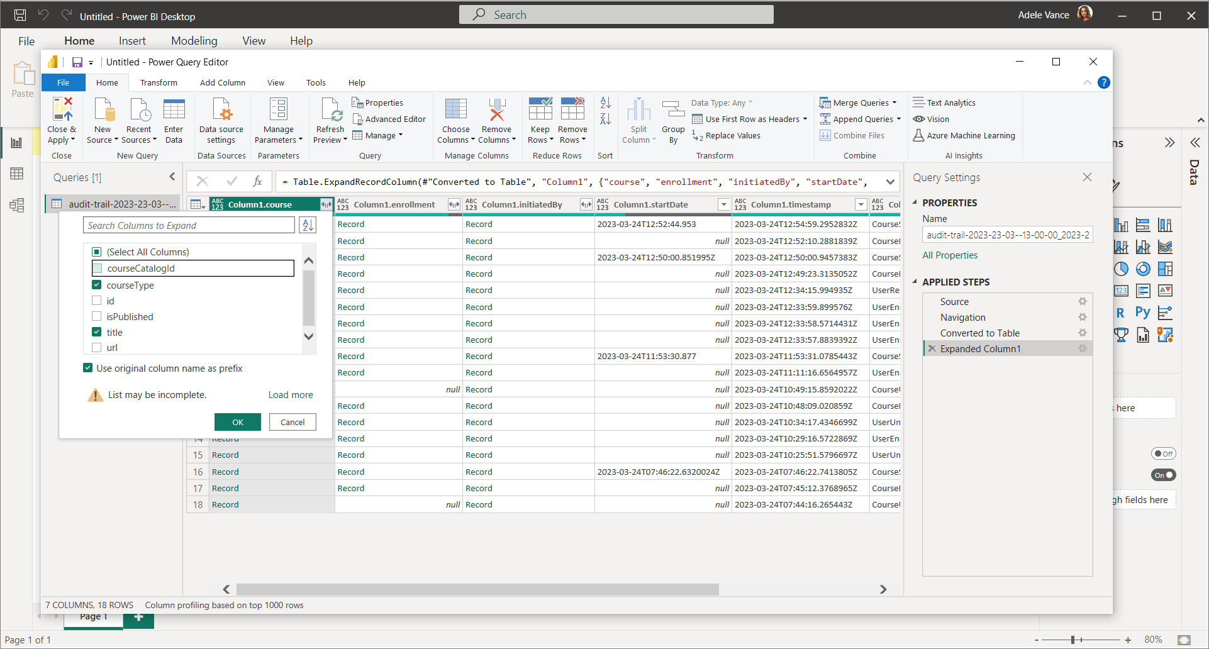Click the zoom slider in status bar
Screen dimensions: 1209x649
(x=1072, y=640)
